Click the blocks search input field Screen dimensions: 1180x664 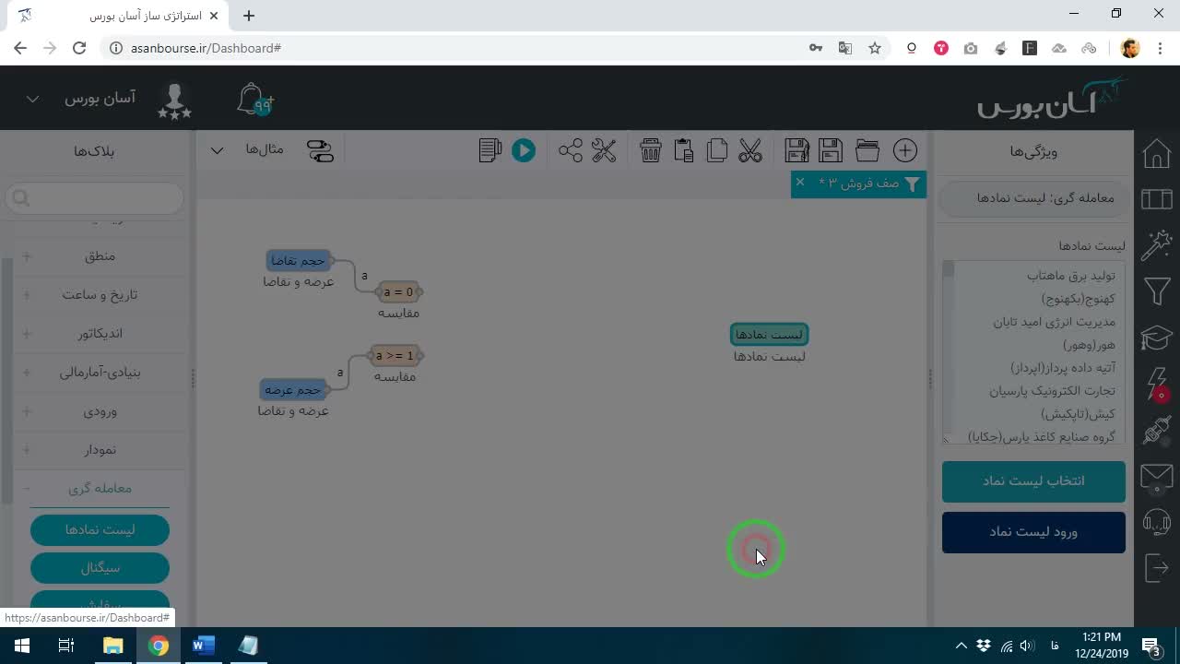(95, 198)
